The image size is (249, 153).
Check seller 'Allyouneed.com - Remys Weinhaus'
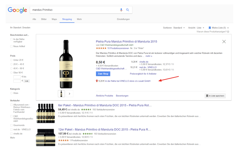pos(11,105)
